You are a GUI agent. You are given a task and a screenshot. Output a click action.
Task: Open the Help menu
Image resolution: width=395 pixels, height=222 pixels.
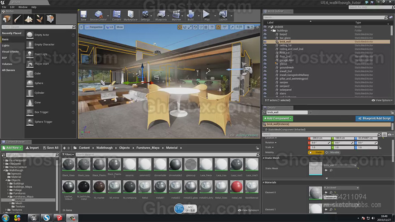click(x=34, y=7)
